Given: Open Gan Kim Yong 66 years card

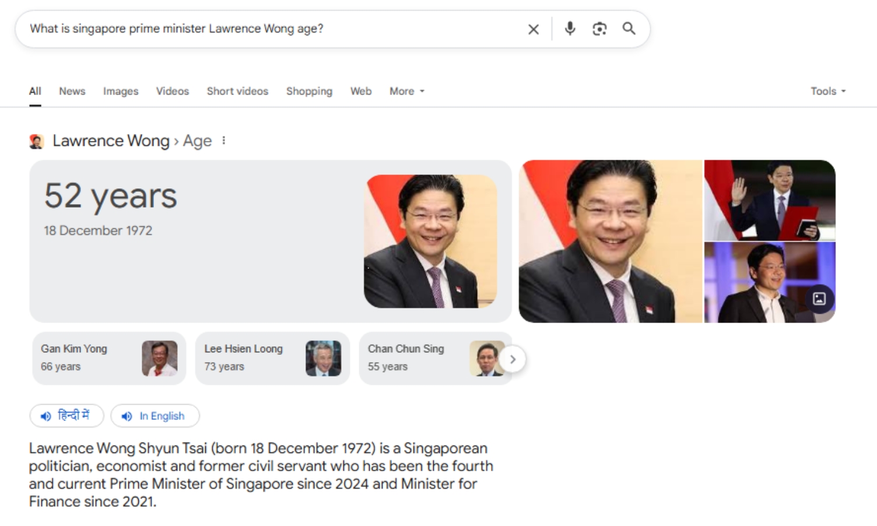Looking at the screenshot, I should [x=109, y=358].
